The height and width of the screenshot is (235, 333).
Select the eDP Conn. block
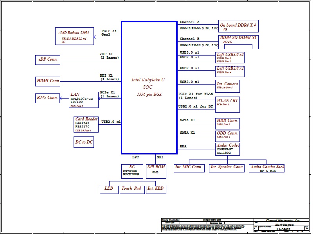[x=48, y=60]
